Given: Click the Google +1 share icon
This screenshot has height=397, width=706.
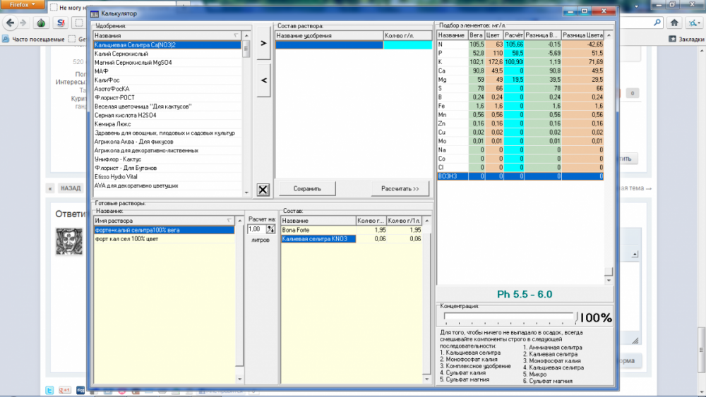Looking at the screenshot, I should pyautogui.click(x=65, y=390).
